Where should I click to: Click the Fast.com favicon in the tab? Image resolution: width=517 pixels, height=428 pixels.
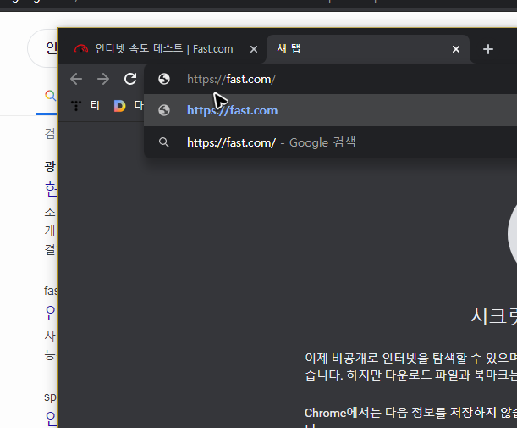81,49
